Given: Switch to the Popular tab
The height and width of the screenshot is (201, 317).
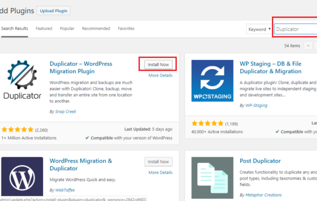Looking at the screenshot, I should coord(67,29).
